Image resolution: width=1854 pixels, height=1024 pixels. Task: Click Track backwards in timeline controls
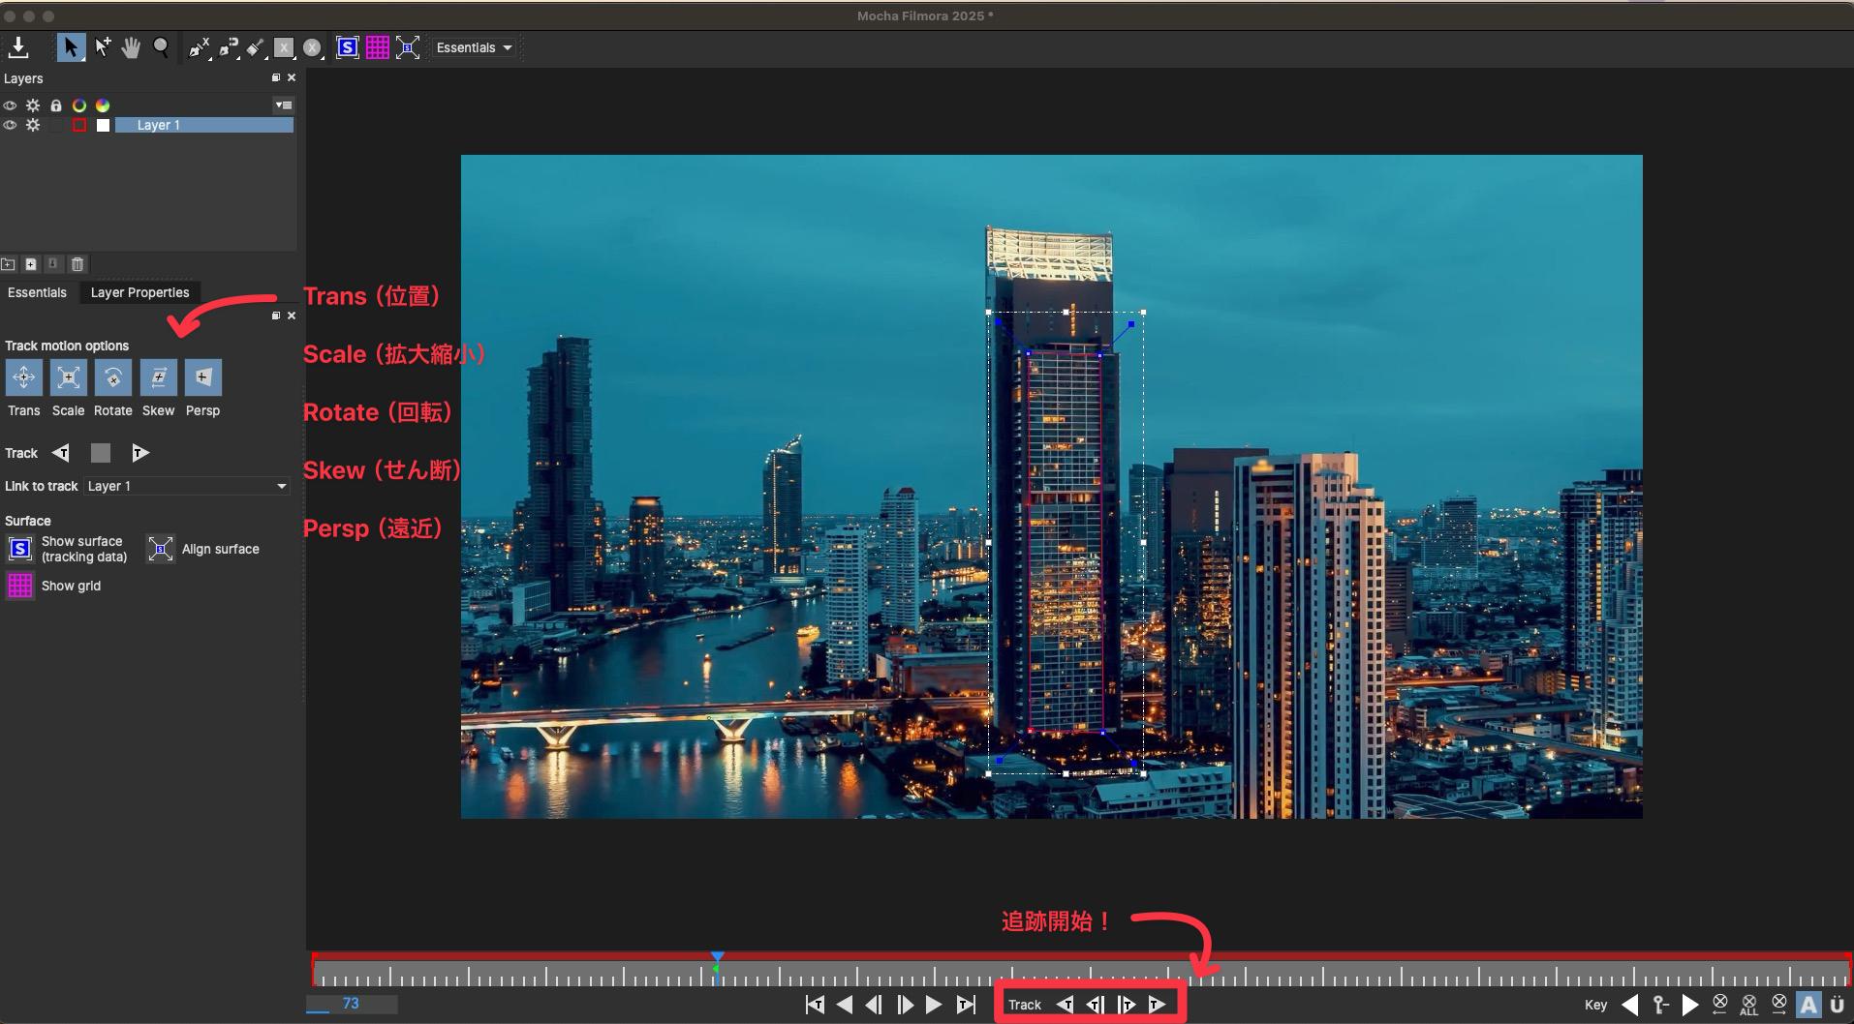(x=1065, y=1005)
